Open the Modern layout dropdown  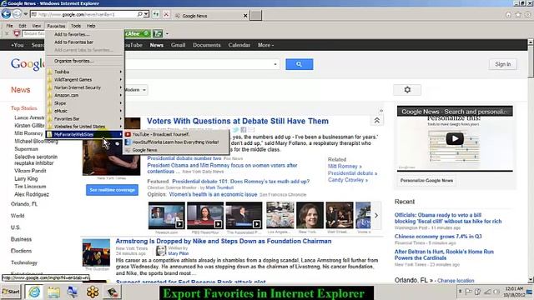[x=135, y=90]
